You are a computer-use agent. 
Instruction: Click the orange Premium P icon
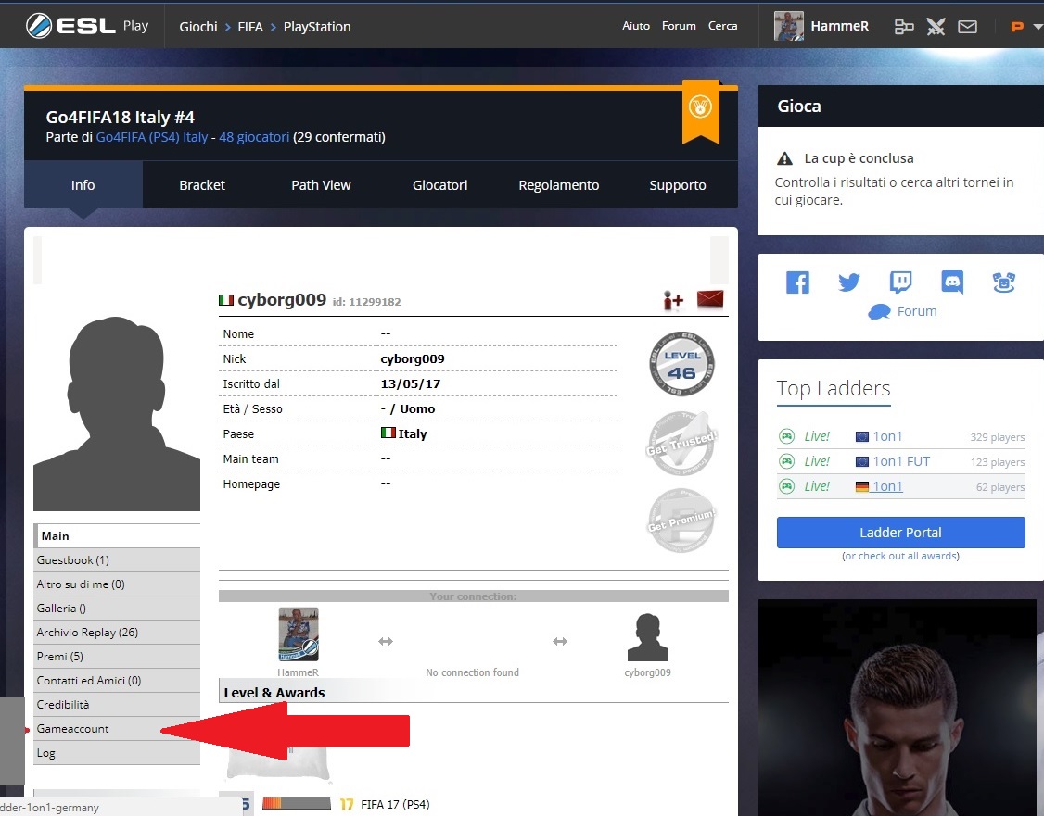[1017, 27]
